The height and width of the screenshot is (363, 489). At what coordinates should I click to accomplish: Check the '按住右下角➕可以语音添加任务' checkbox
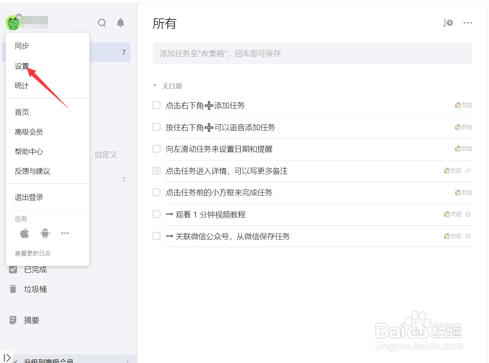pos(156,127)
